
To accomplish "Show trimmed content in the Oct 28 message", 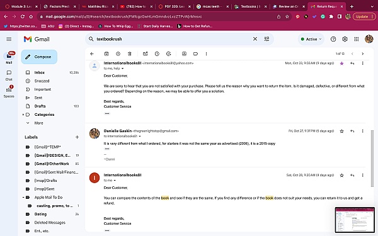I will click(x=107, y=230).
